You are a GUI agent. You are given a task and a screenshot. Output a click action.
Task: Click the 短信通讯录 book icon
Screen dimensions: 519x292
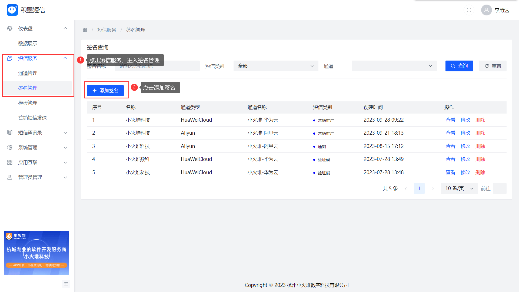click(10, 132)
